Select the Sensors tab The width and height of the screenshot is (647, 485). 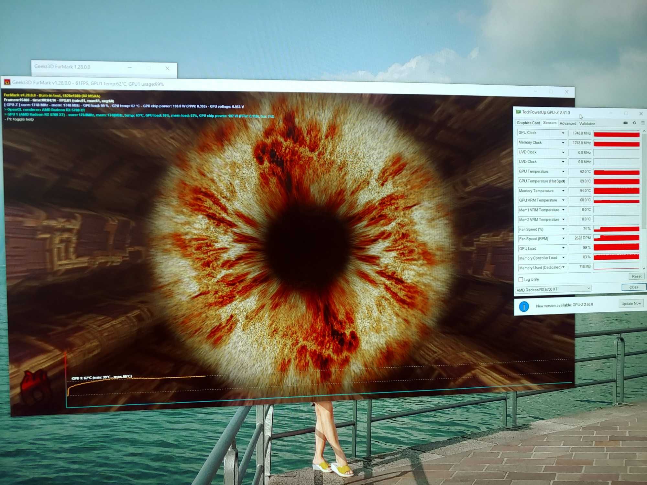click(550, 123)
